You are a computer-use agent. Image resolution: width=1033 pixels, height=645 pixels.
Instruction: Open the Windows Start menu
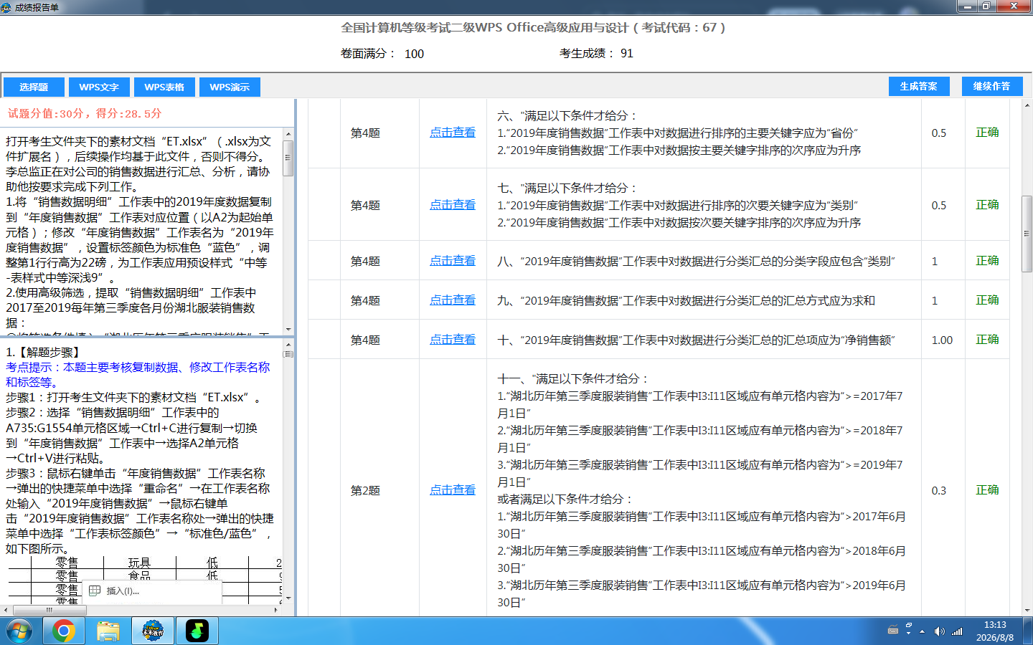(19, 631)
